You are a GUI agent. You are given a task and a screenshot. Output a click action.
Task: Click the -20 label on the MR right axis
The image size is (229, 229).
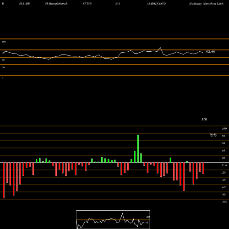(224, 173)
